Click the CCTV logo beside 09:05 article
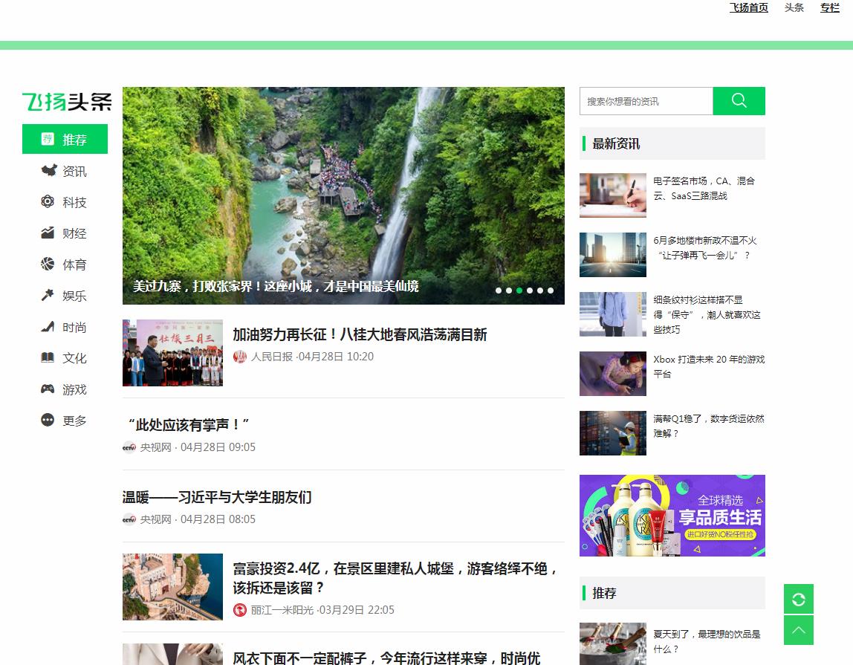Screen dimensions: 853x665 coord(129,447)
